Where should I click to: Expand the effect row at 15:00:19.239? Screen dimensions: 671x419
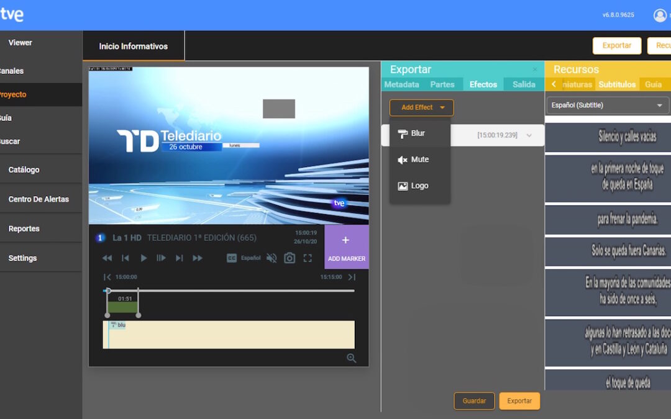pyautogui.click(x=529, y=135)
